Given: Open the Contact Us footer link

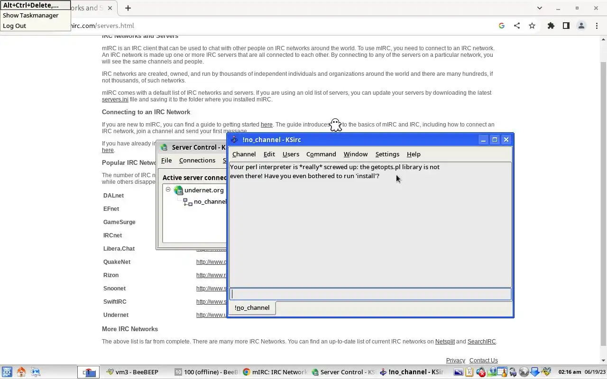Looking at the screenshot, I should click(x=484, y=361).
